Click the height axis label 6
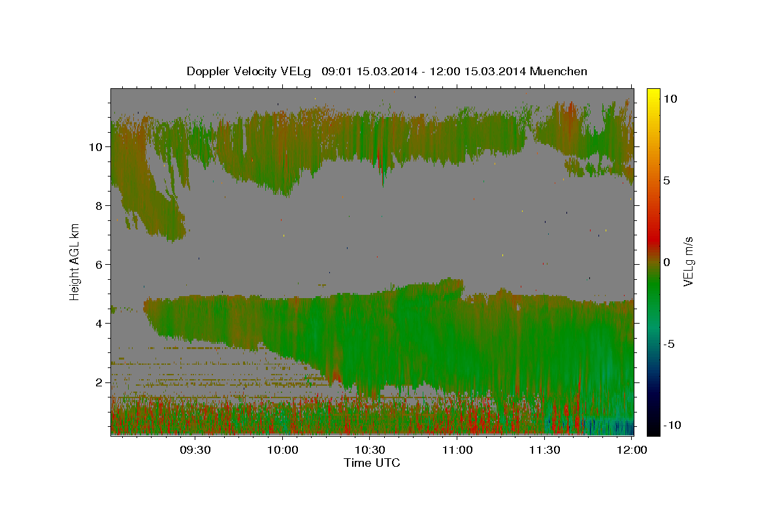The image size is (784, 523). pyautogui.click(x=99, y=265)
